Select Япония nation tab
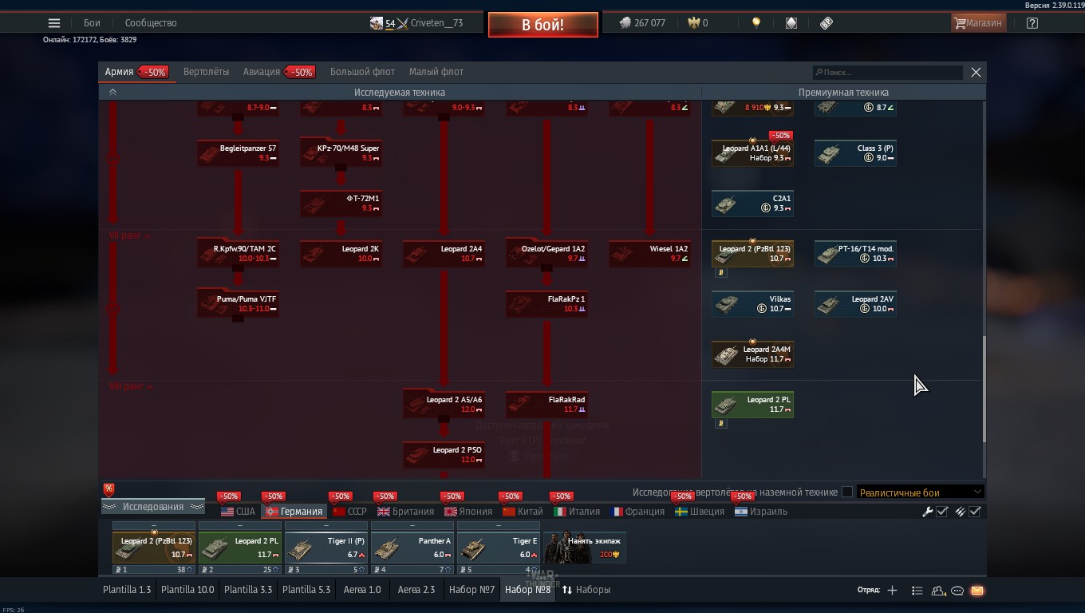This screenshot has width=1085, height=613. tap(468, 512)
